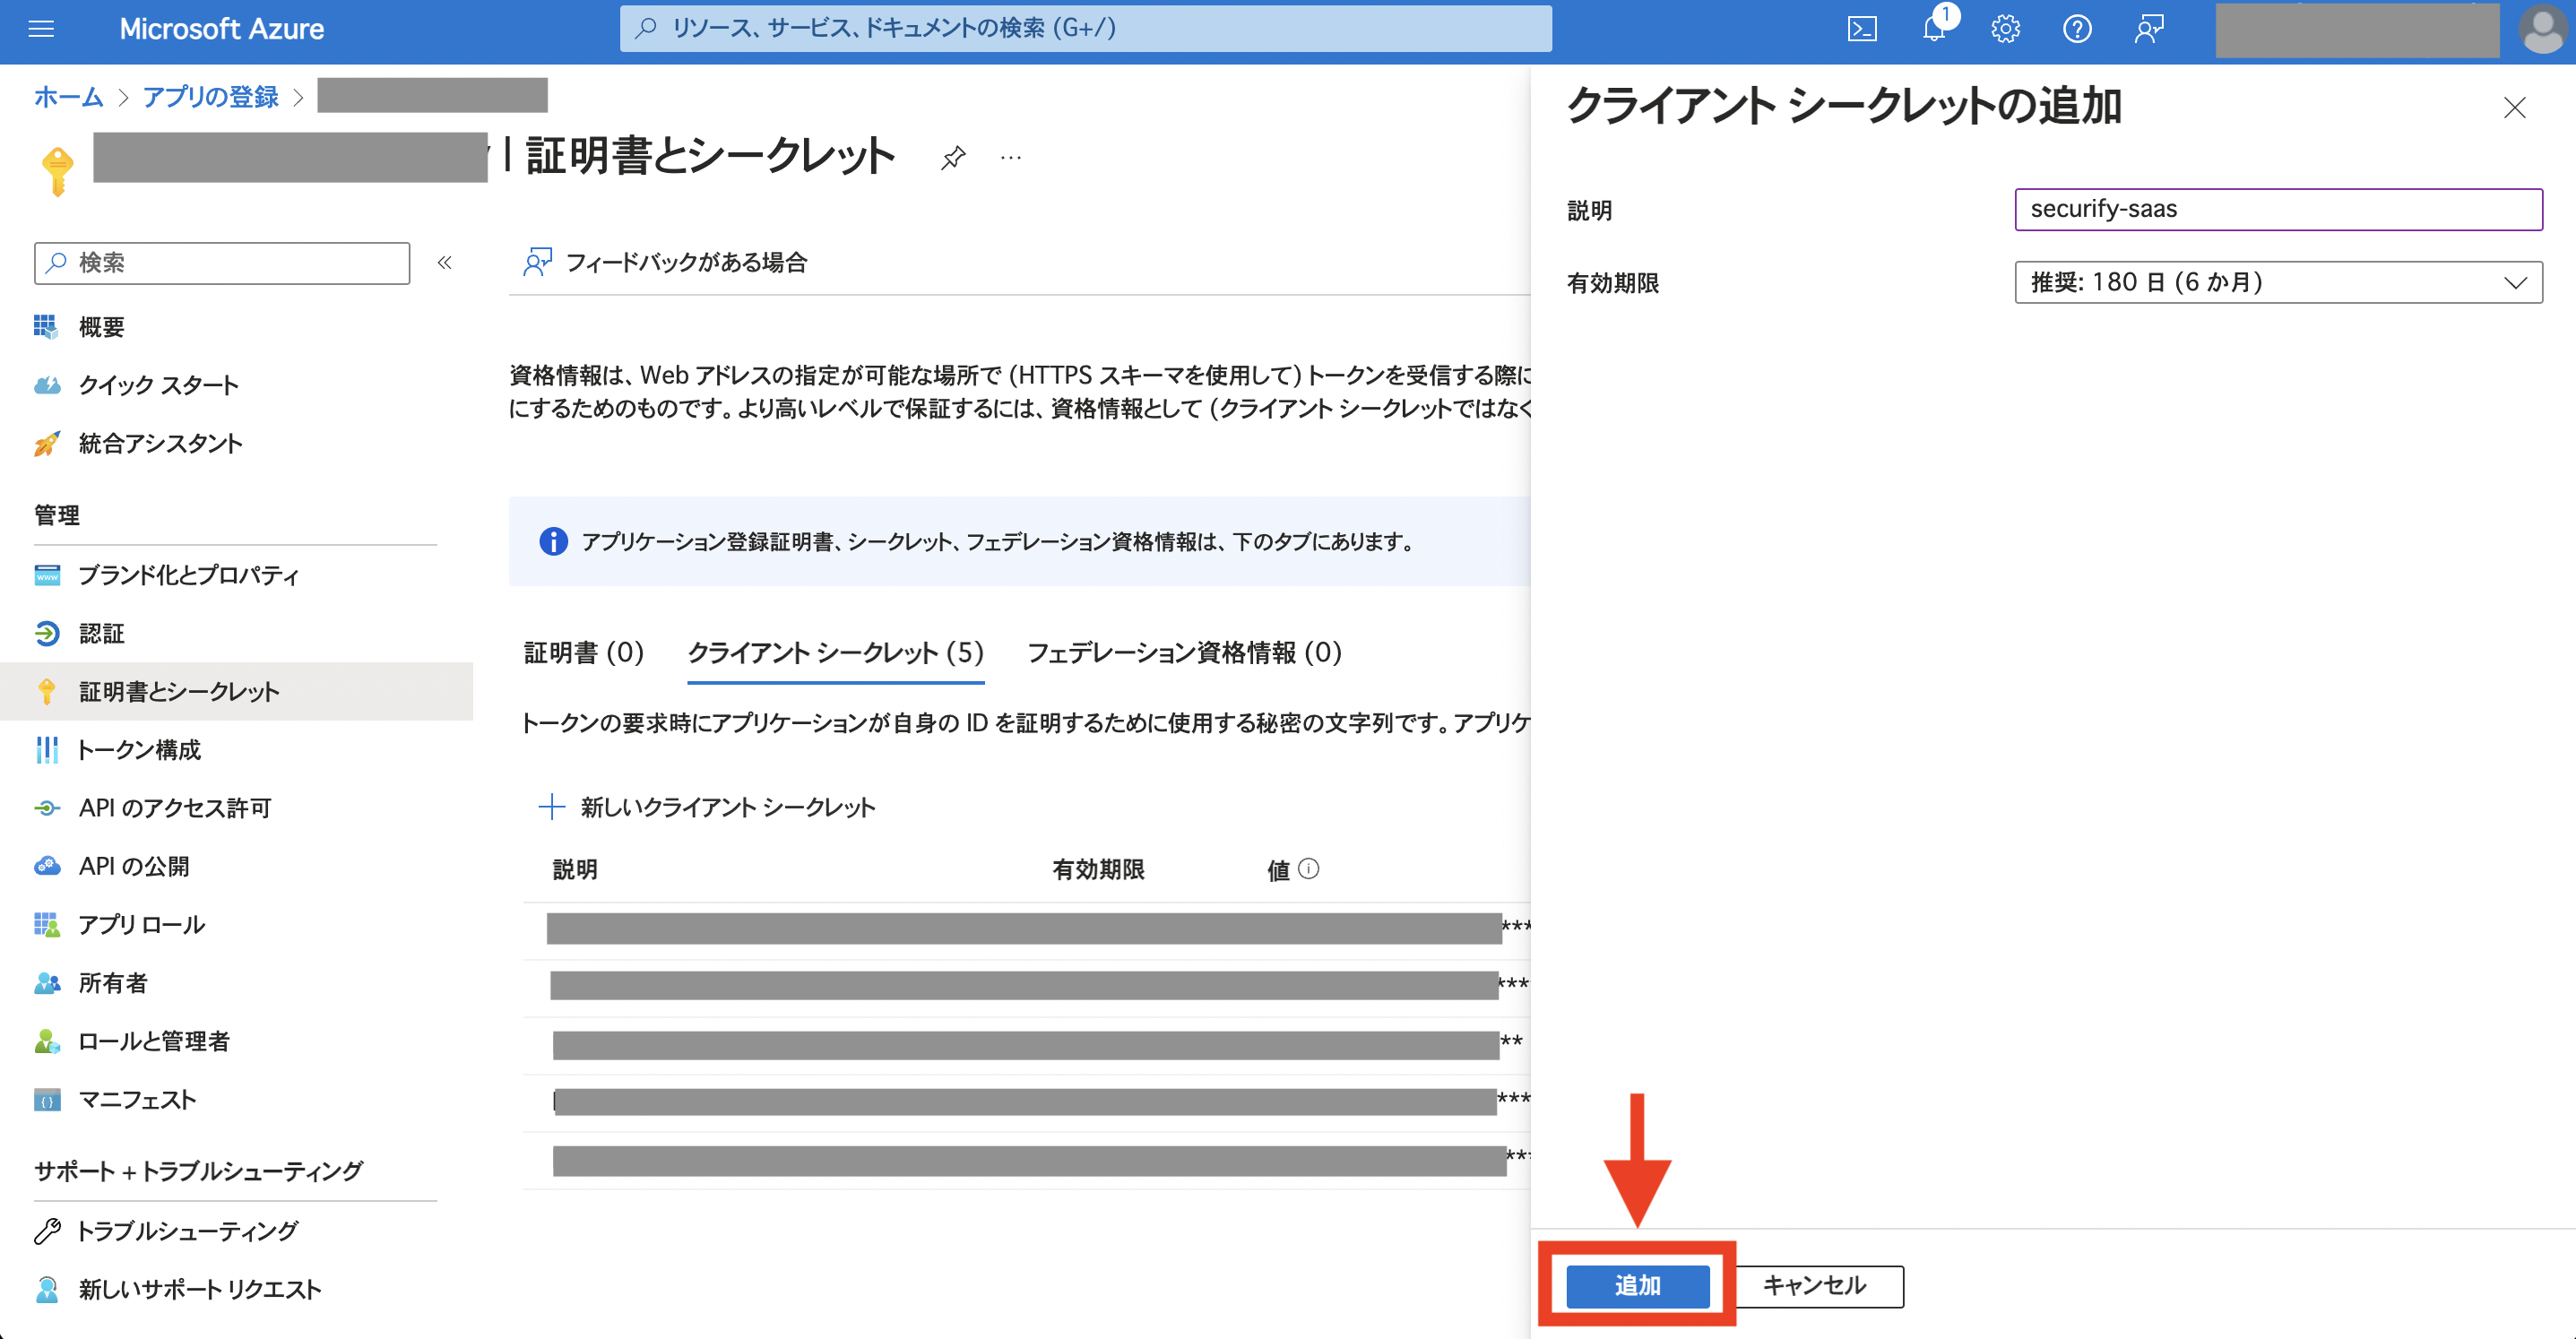Click the ロールと管理者 icon
This screenshot has width=2576, height=1339.
46,1041
